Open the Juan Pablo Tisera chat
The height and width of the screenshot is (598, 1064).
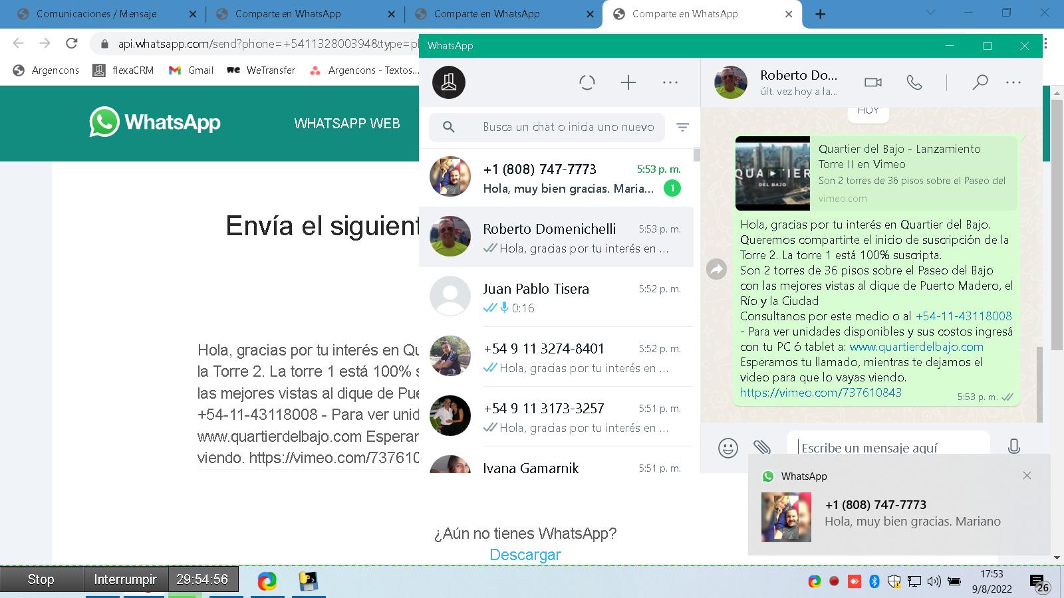click(x=556, y=297)
